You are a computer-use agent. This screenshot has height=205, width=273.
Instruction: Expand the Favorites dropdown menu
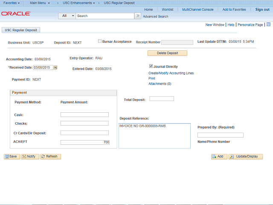[12, 3]
